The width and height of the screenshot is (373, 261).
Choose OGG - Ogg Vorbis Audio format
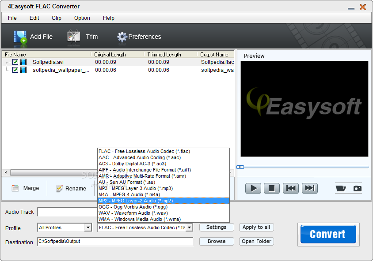(x=164, y=207)
